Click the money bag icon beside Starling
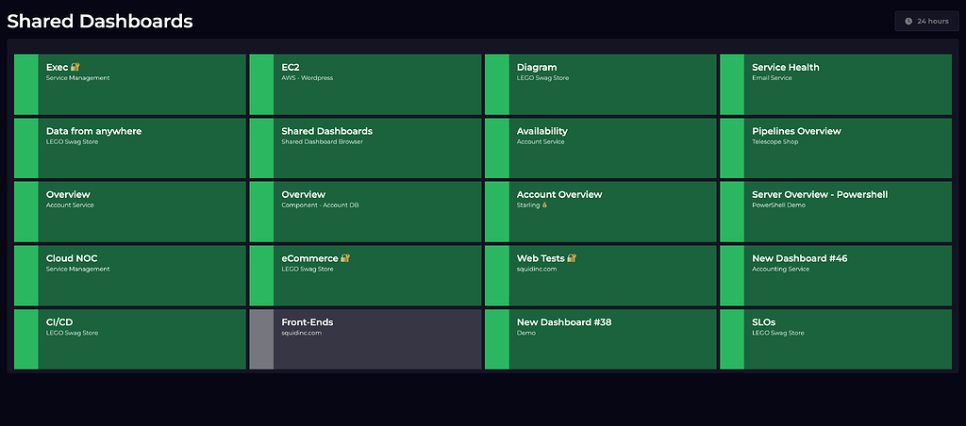 point(544,205)
